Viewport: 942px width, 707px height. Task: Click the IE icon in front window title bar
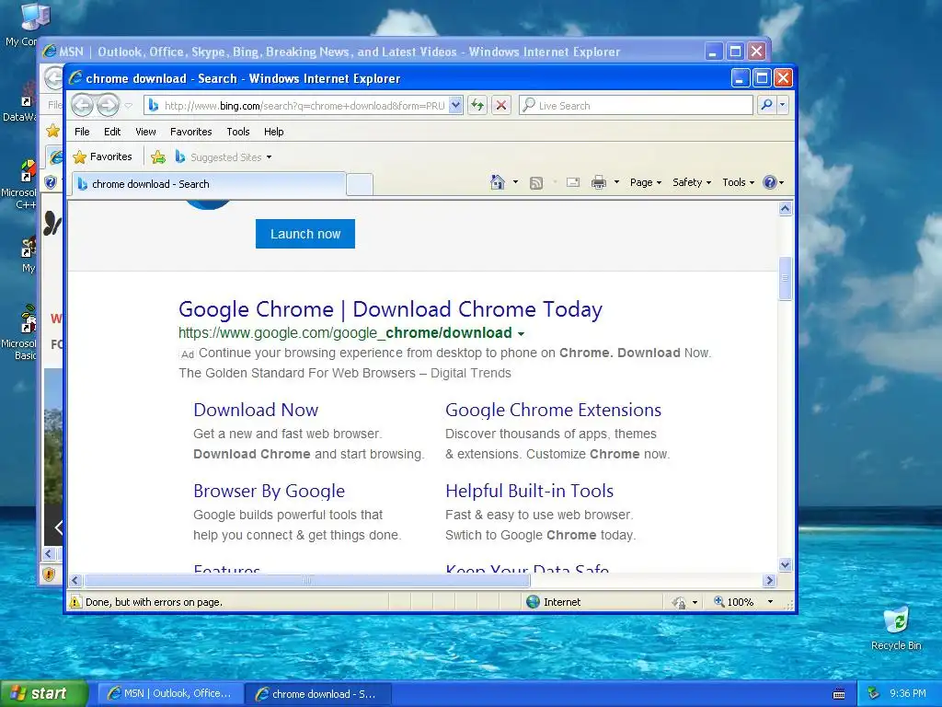75,78
